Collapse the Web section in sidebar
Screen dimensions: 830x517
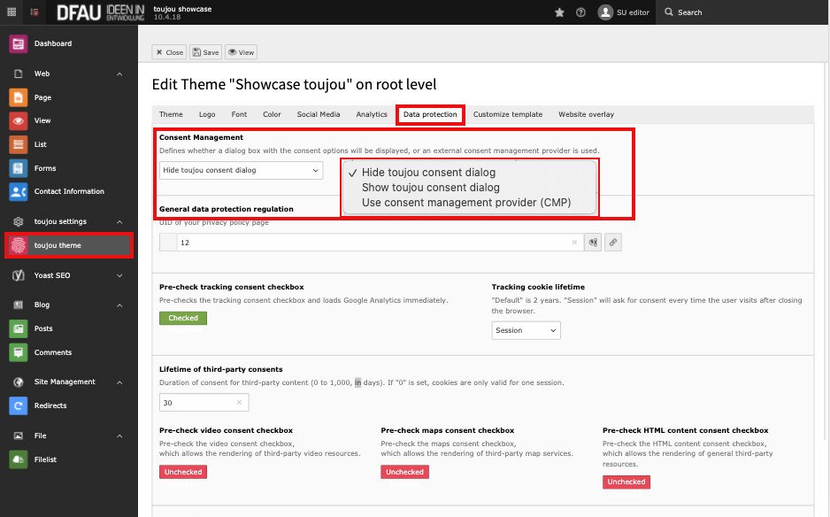click(119, 73)
